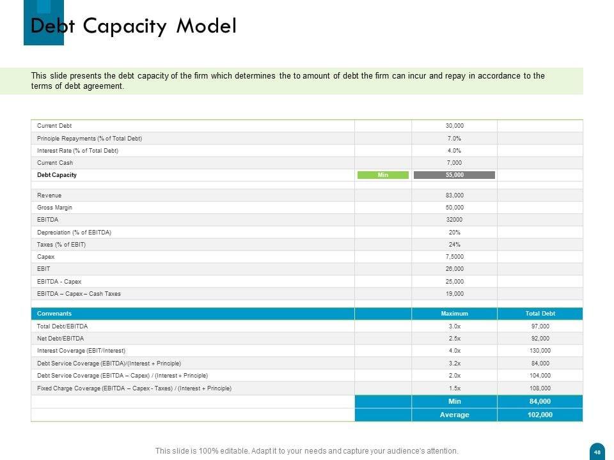
Task: Select the Revenue value 83,000
Action: 454,195
